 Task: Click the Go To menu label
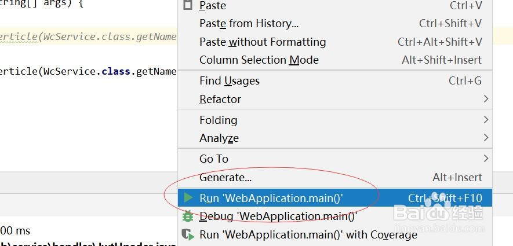pyautogui.click(x=213, y=159)
